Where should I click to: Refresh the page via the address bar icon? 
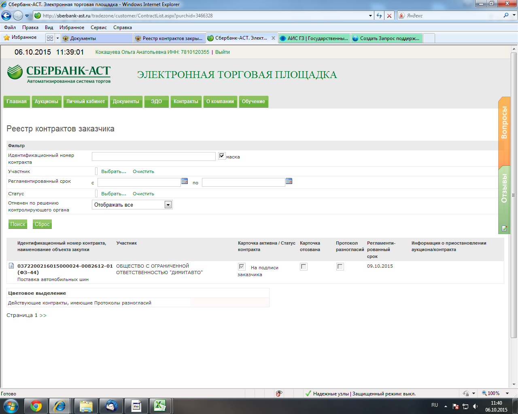[379, 16]
